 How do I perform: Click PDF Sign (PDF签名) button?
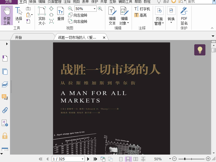click(184, 16)
